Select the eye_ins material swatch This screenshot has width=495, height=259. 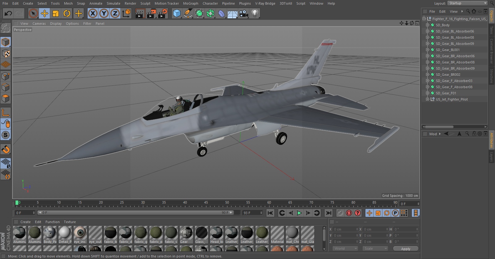coord(80,235)
